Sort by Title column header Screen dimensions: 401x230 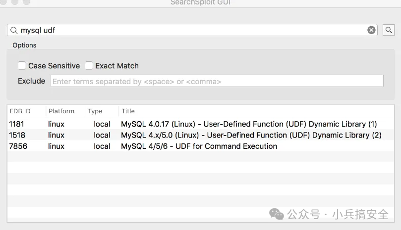coord(128,111)
